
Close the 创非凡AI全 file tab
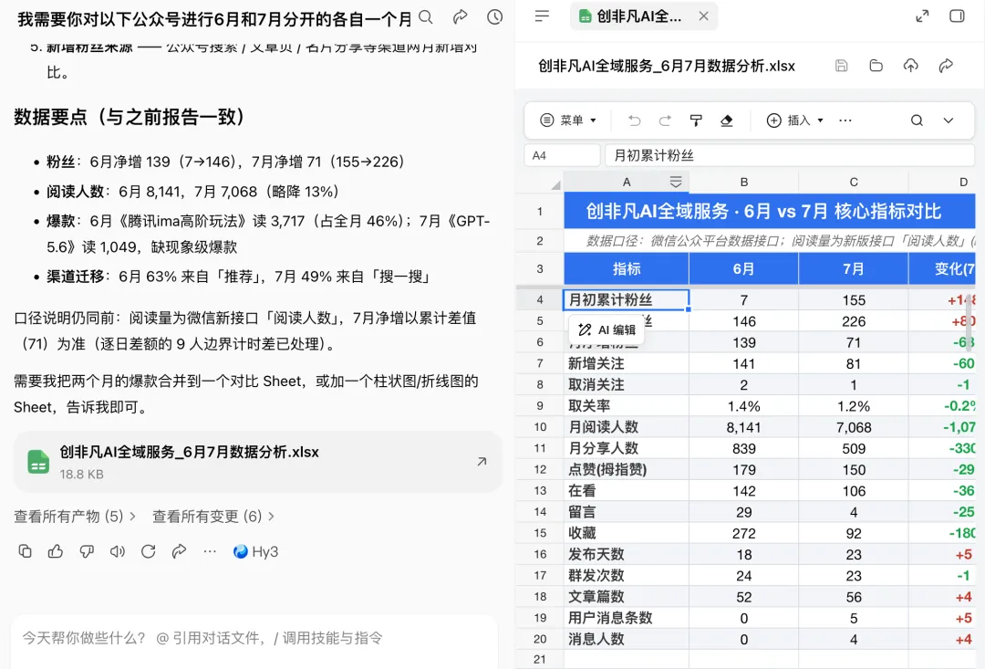(703, 16)
